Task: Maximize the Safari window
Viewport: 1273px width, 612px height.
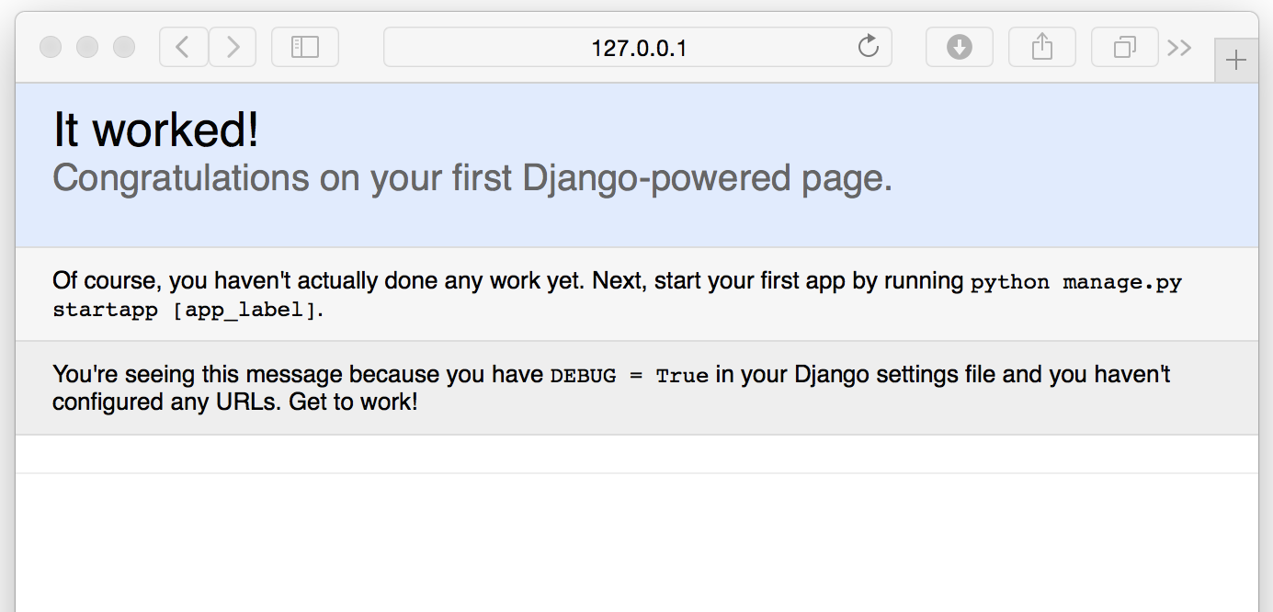Action: 123,47
